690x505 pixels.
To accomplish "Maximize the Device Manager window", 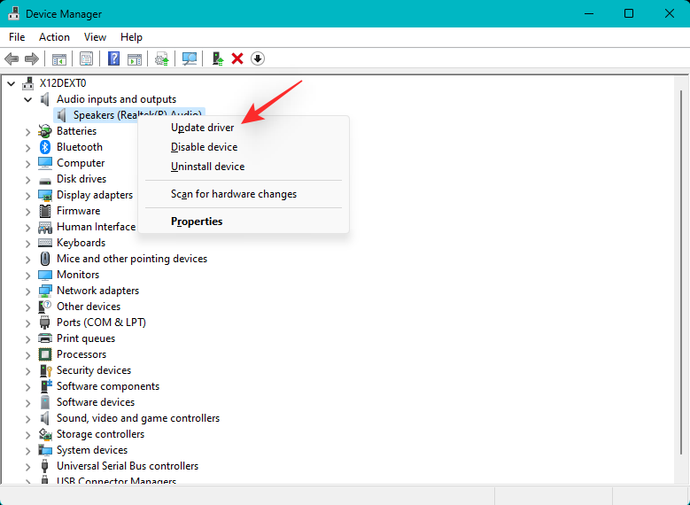I will [x=629, y=13].
